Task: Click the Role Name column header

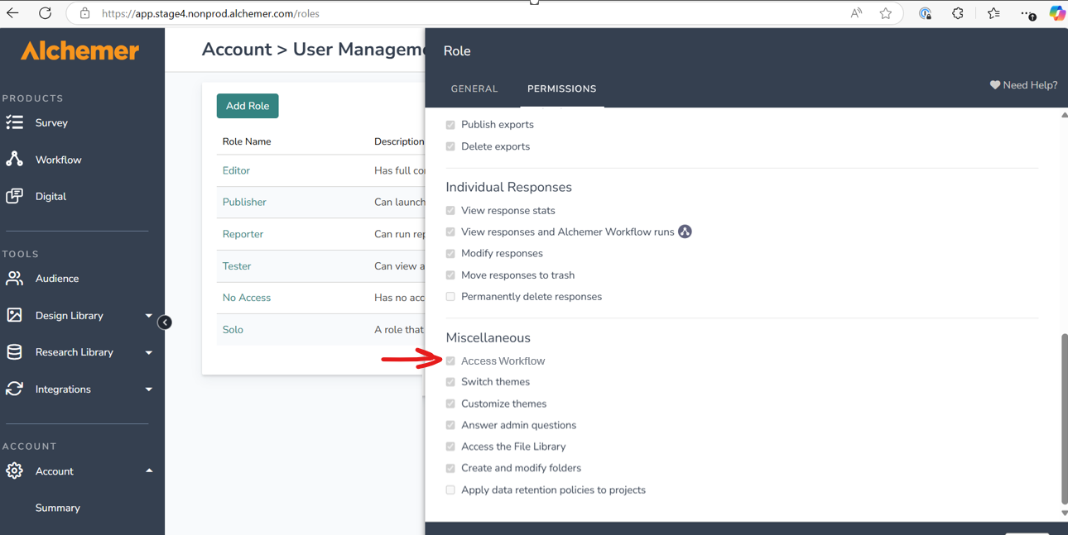Action: 247,141
